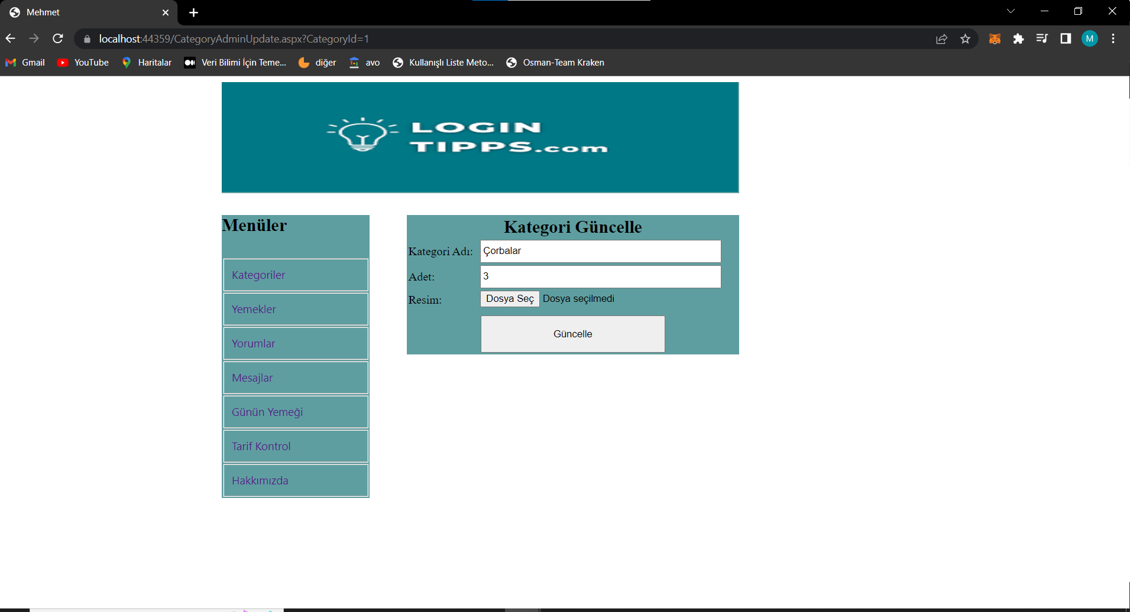Reload the current page
This screenshot has height=612, width=1130.
(x=58, y=38)
